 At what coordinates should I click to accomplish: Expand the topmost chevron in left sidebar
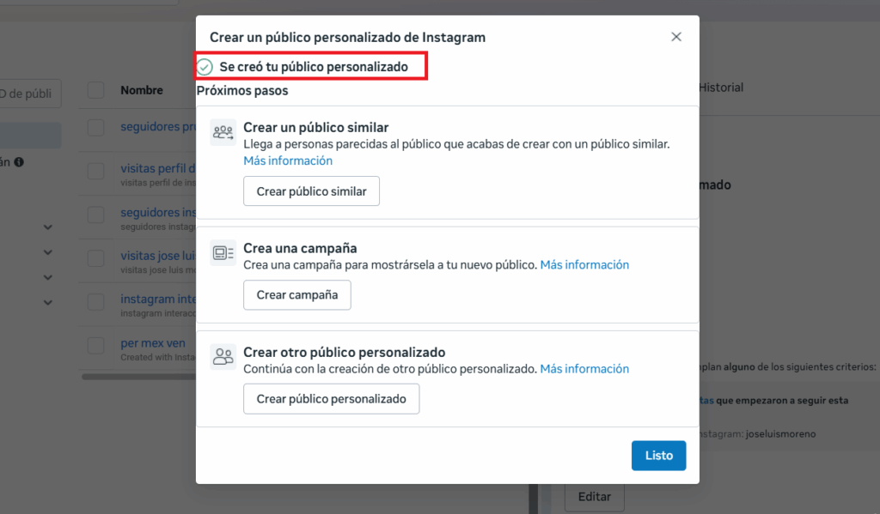(48, 227)
